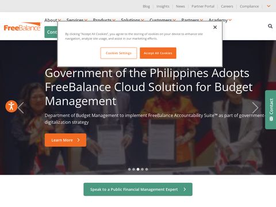This screenshot has width=276, height=207.
Task: Open the Careers link
Action: click(227, 6)
